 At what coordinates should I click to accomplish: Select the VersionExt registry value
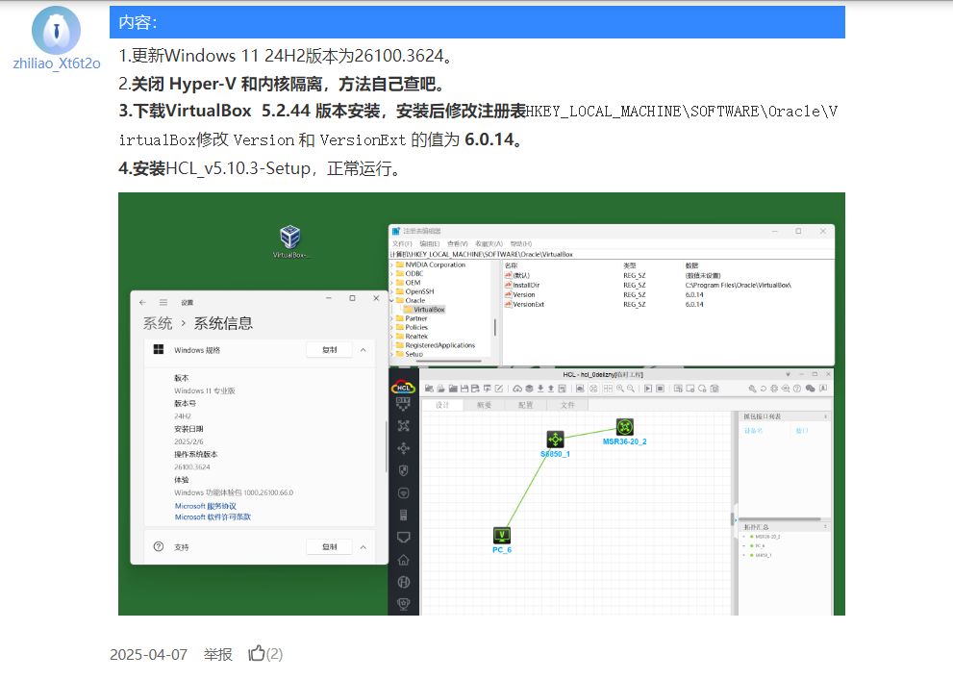tap(524, 305)
